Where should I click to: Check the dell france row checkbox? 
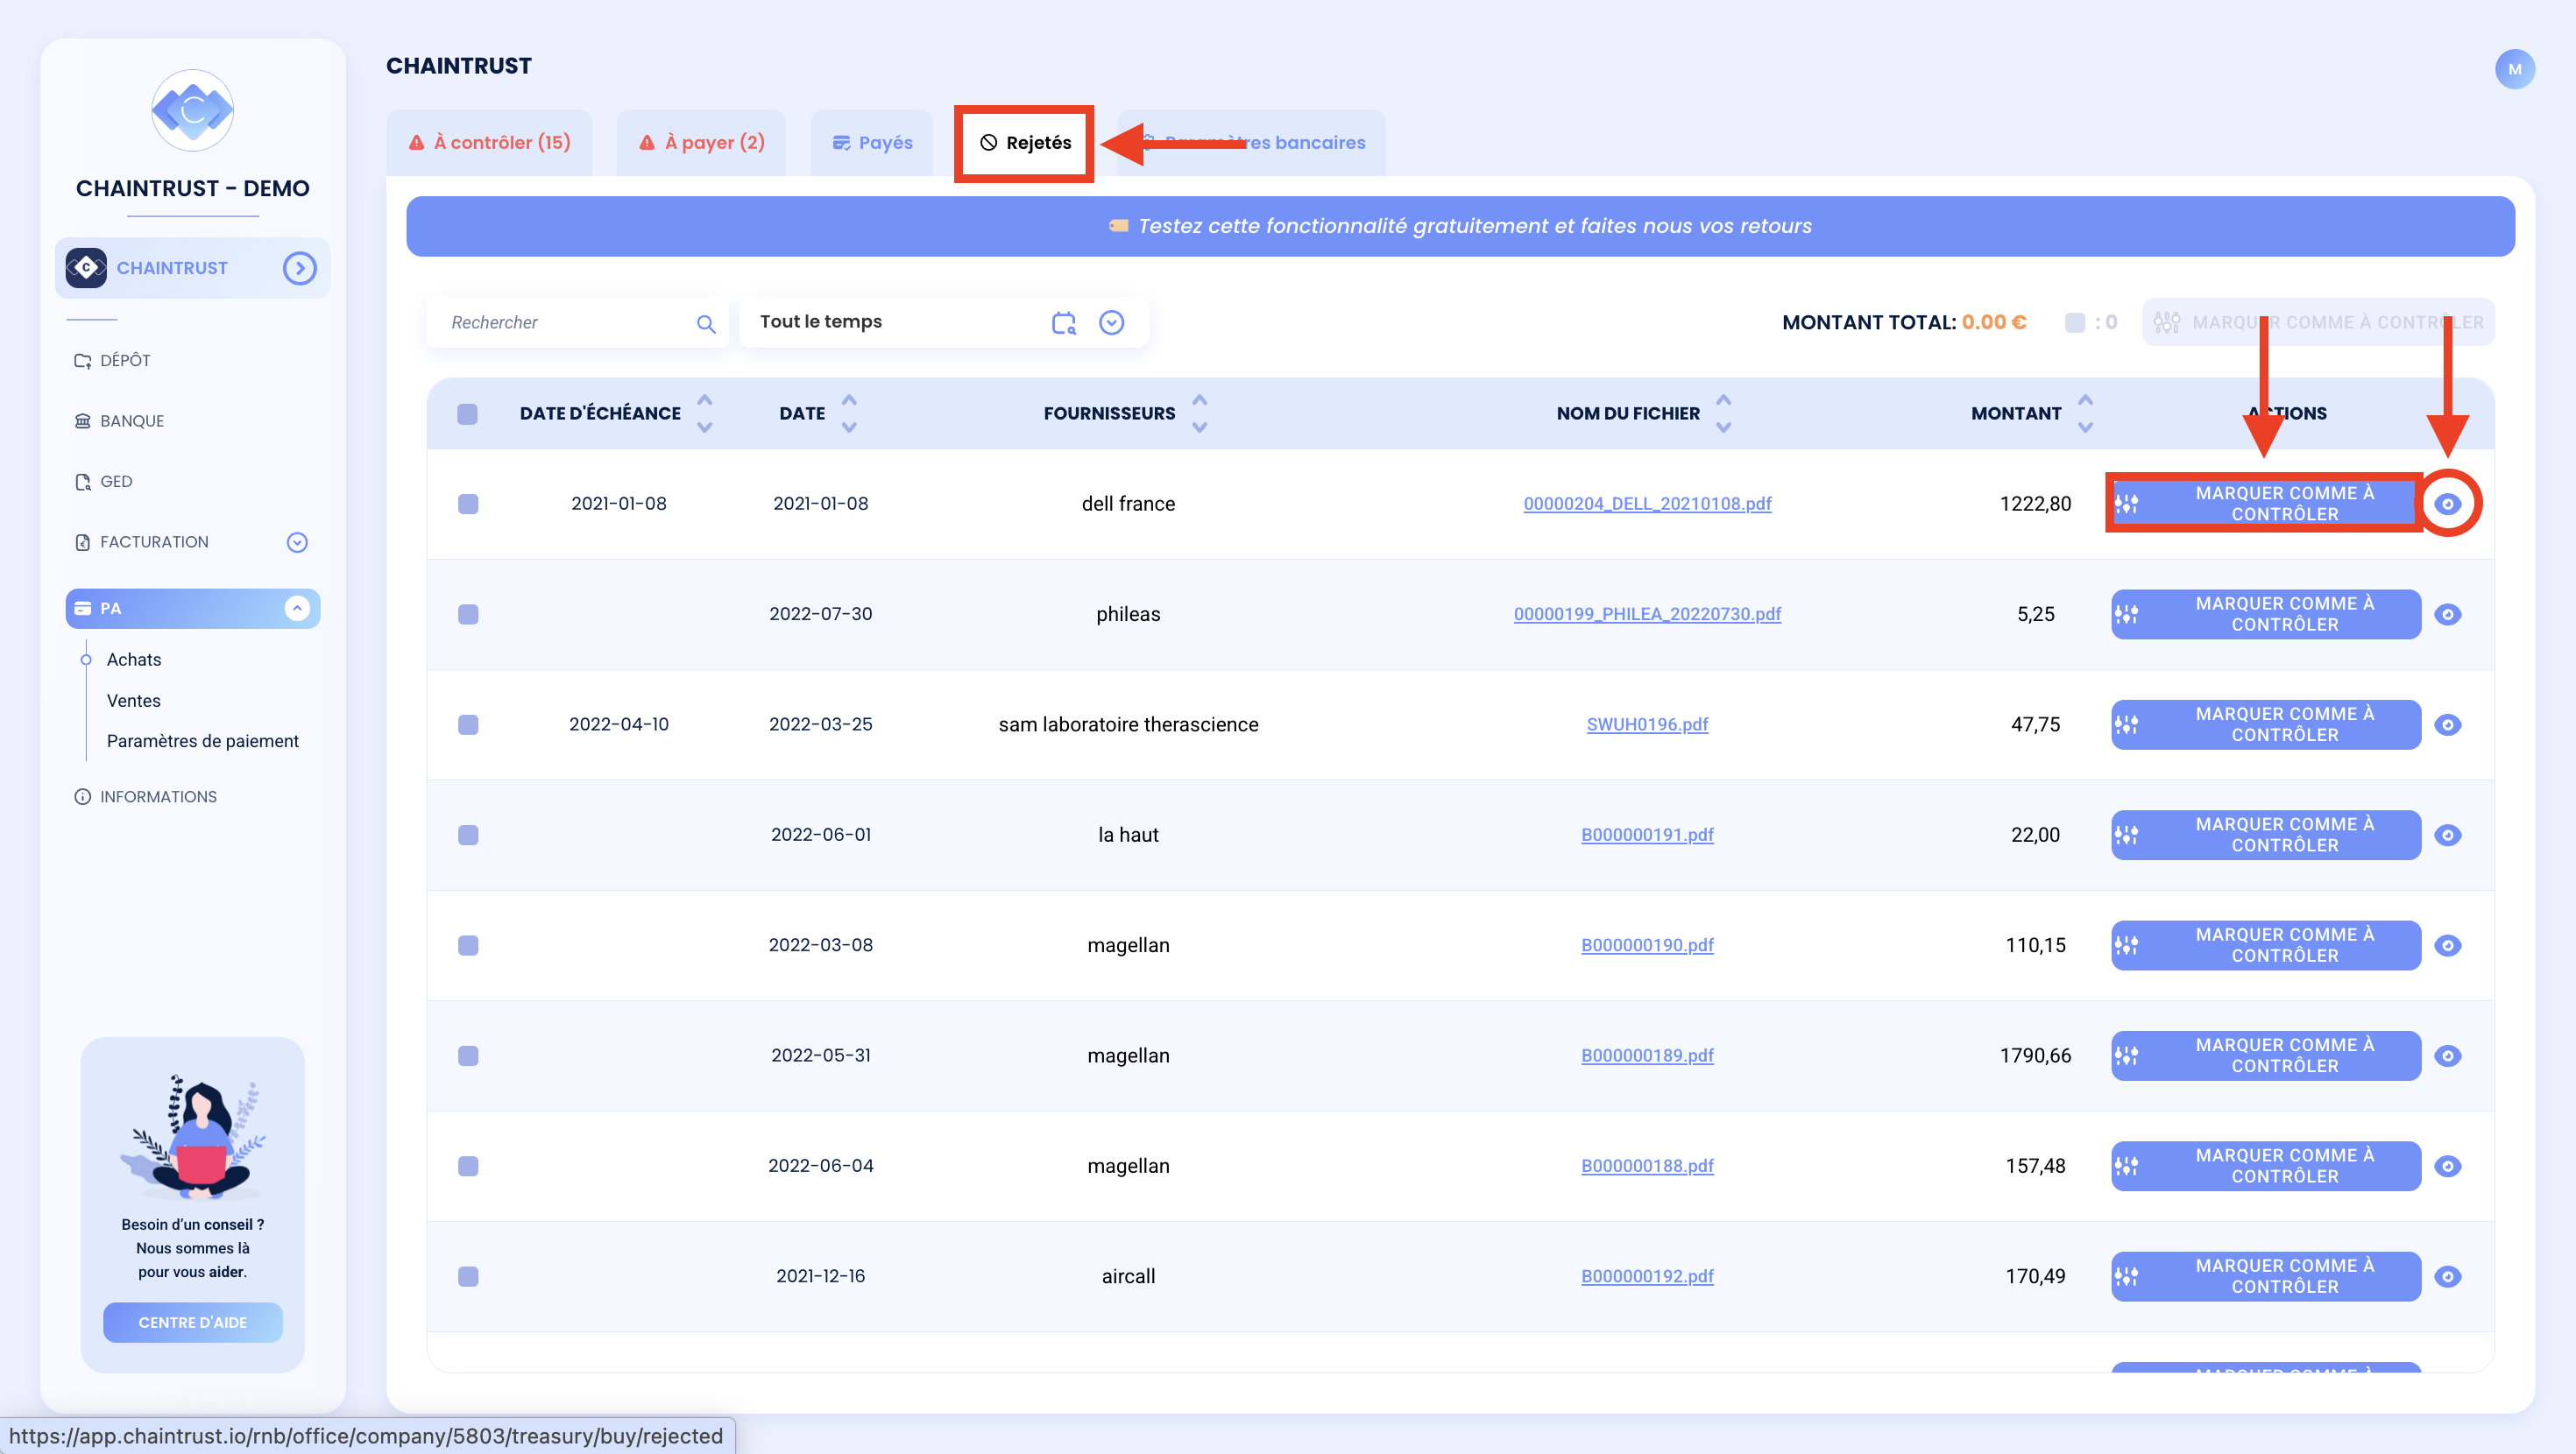pos(467,503)
